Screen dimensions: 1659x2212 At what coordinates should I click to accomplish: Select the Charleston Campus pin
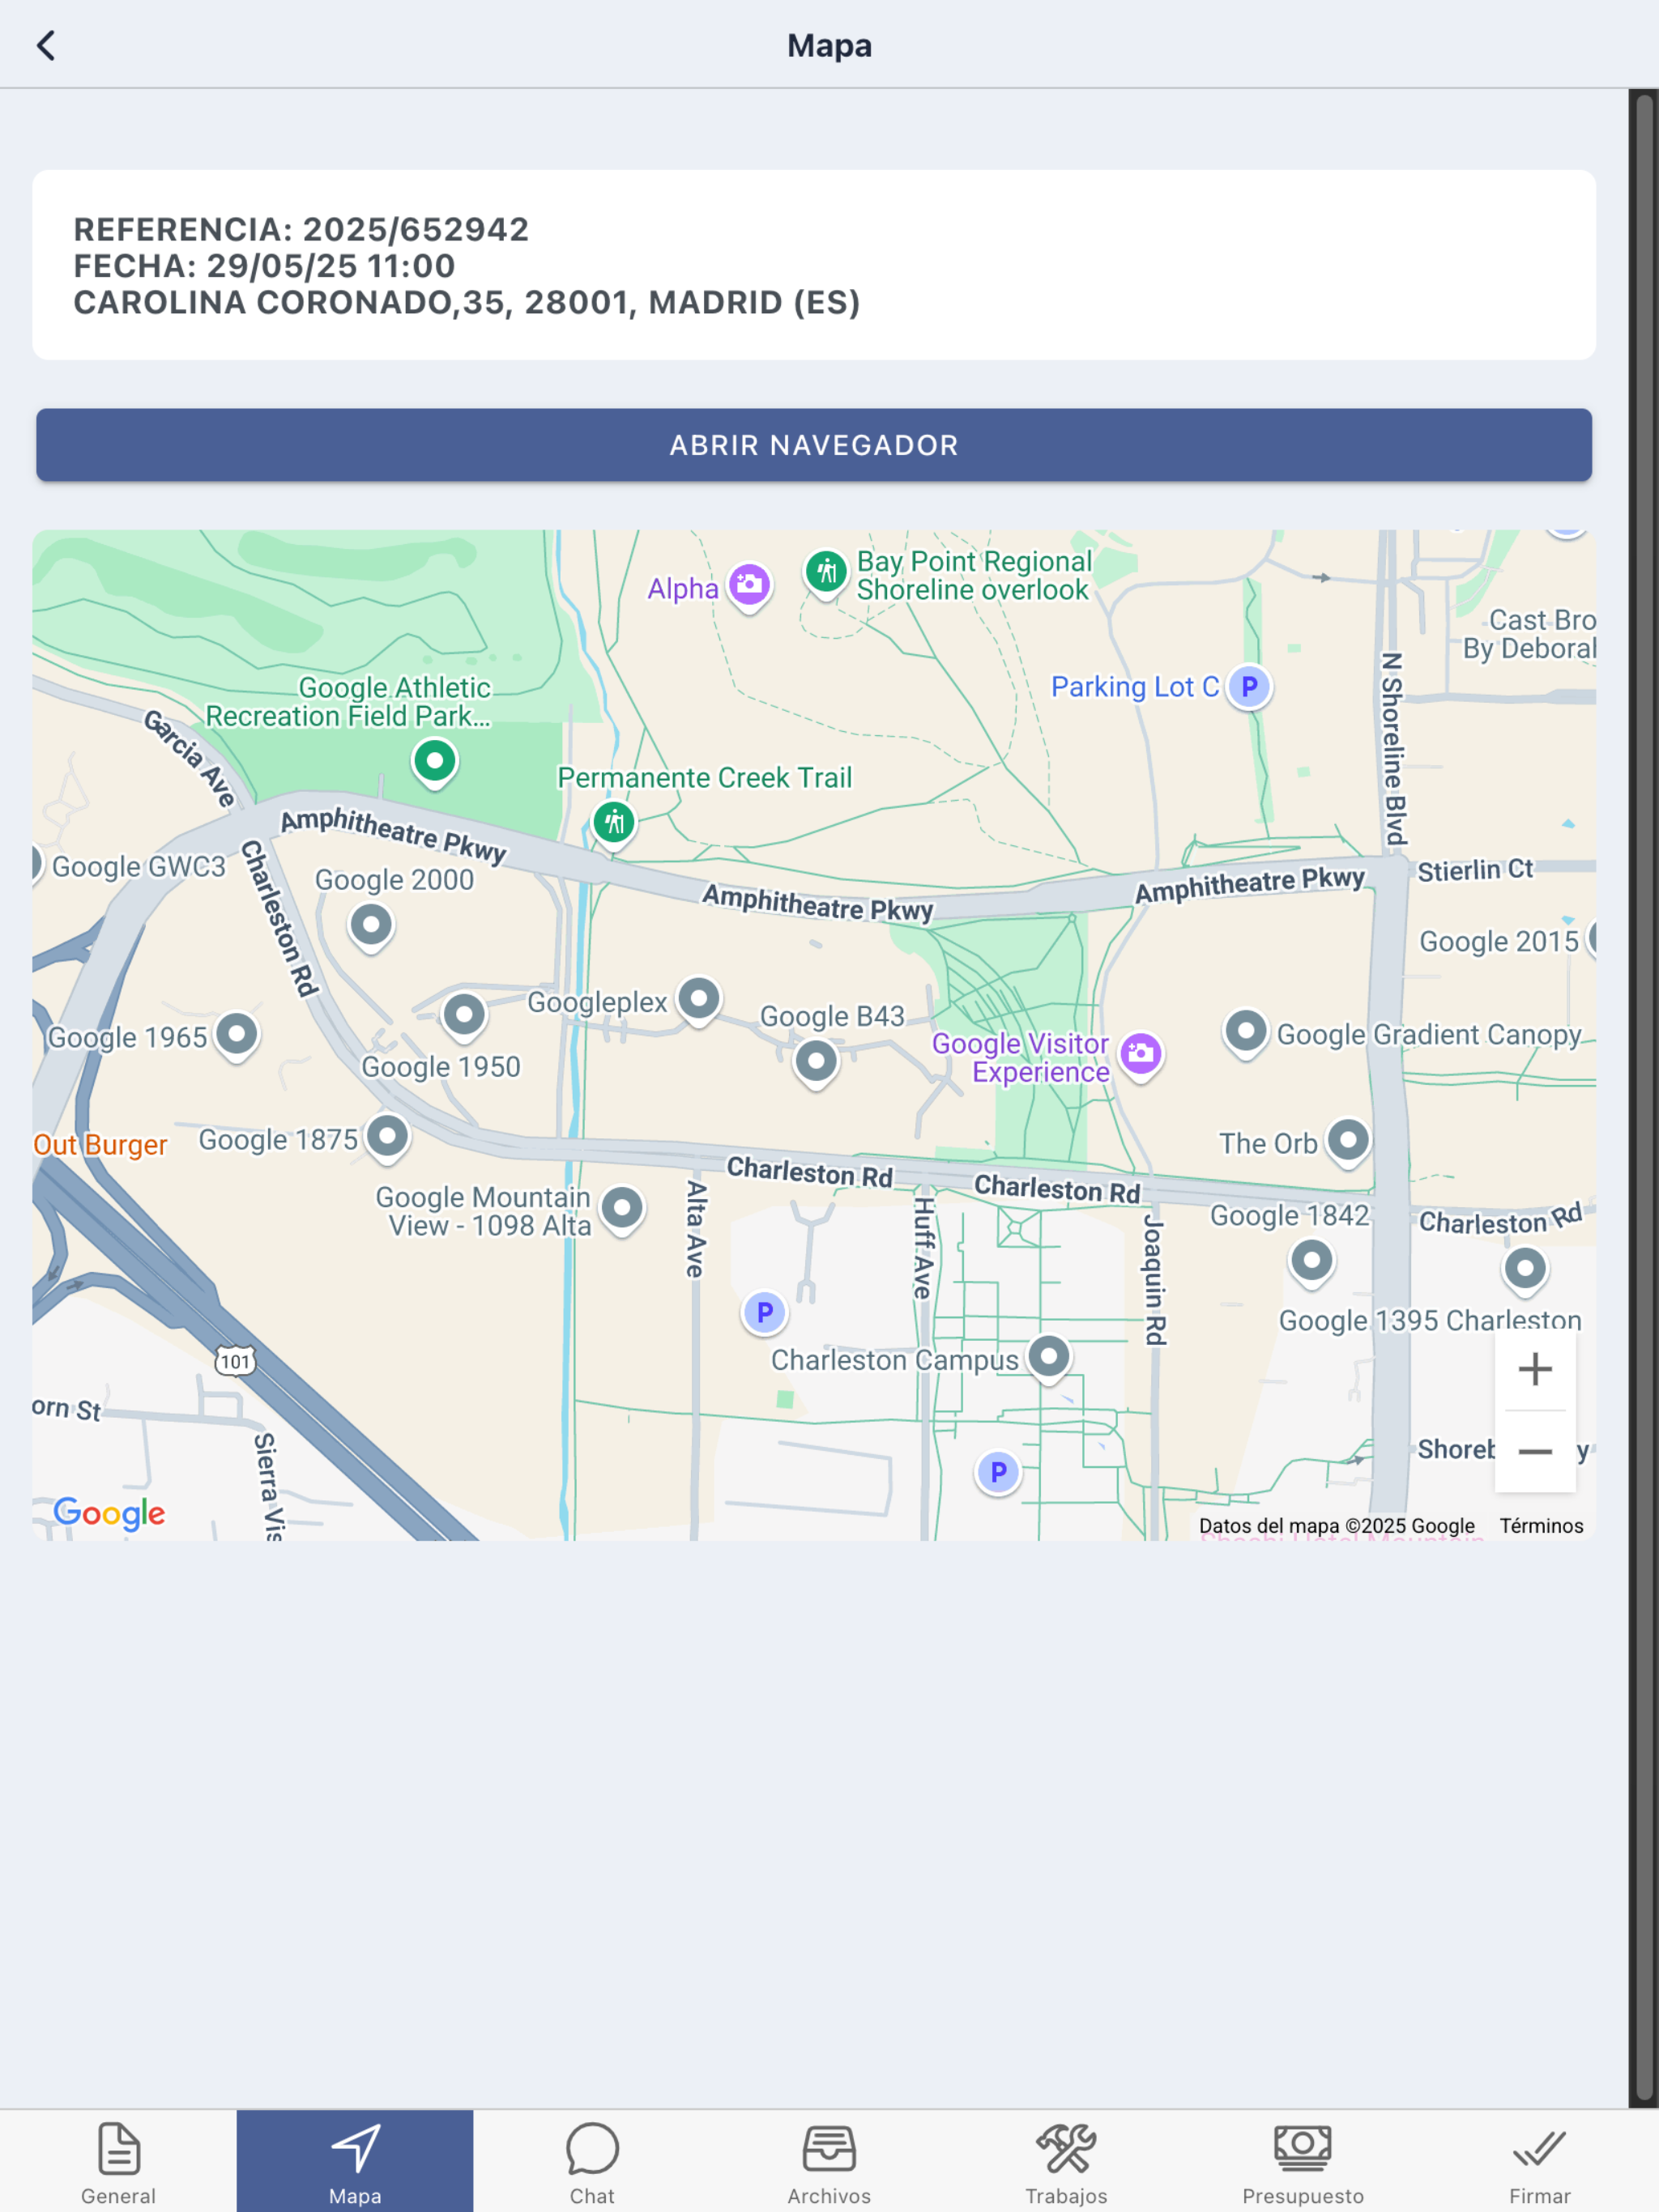1049,1359
